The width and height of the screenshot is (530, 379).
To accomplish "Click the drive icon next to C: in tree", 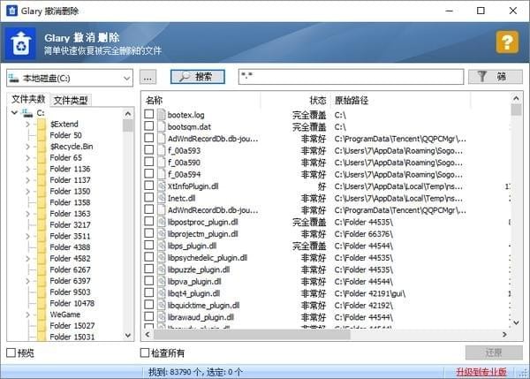I will (27, 113).
